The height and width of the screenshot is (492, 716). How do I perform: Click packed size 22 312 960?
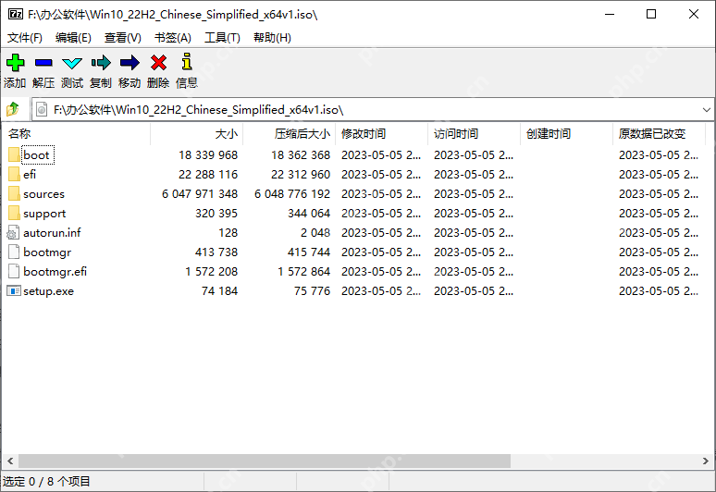click(301, 174)
